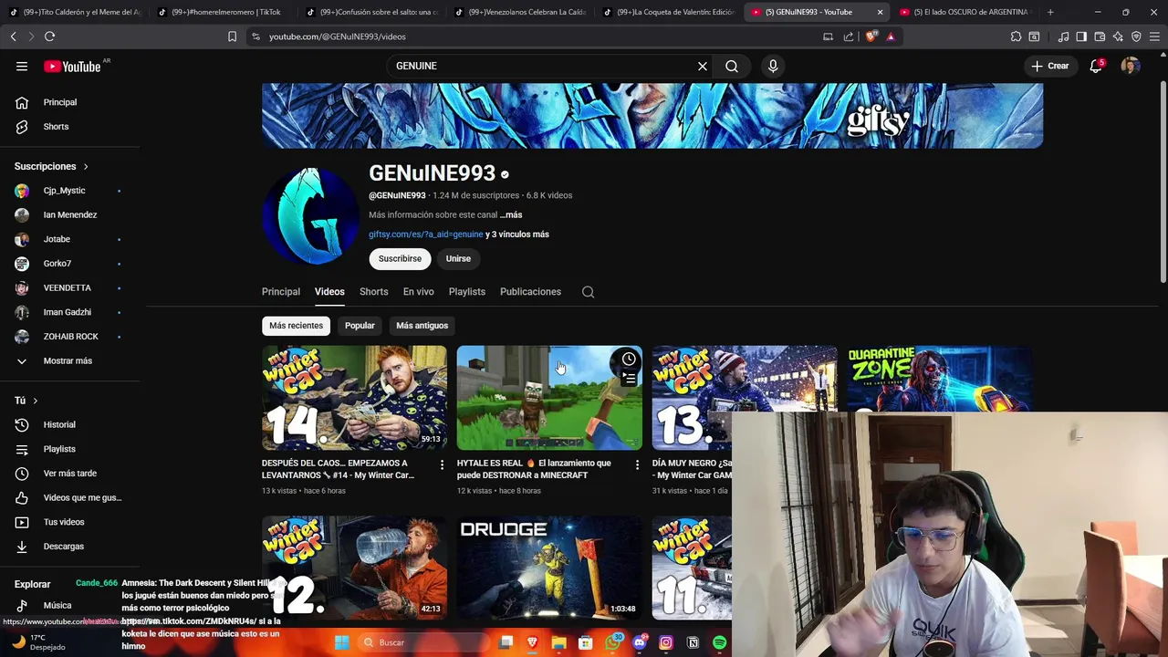This screenshot has height=657, width=1168.
Task: Toggle the browser sidebar panel
Action: (x=1081, y=36)
